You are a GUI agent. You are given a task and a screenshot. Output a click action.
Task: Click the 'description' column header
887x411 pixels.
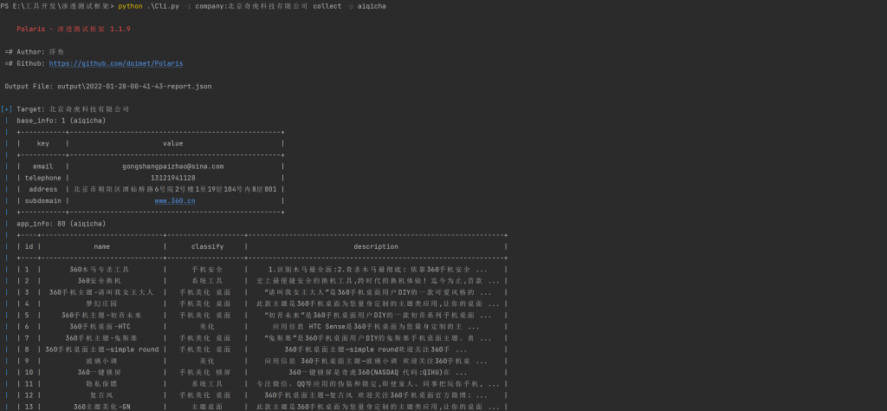[x=376, y=246]
